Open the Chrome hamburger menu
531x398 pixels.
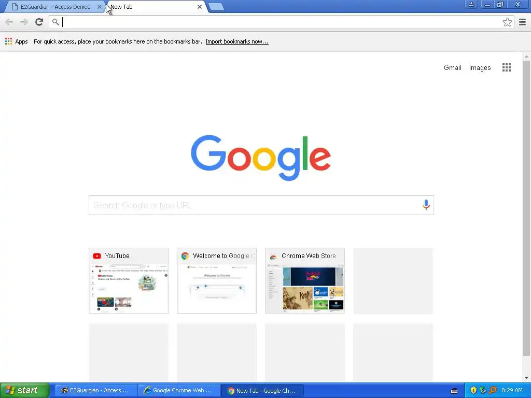point(522,22)
